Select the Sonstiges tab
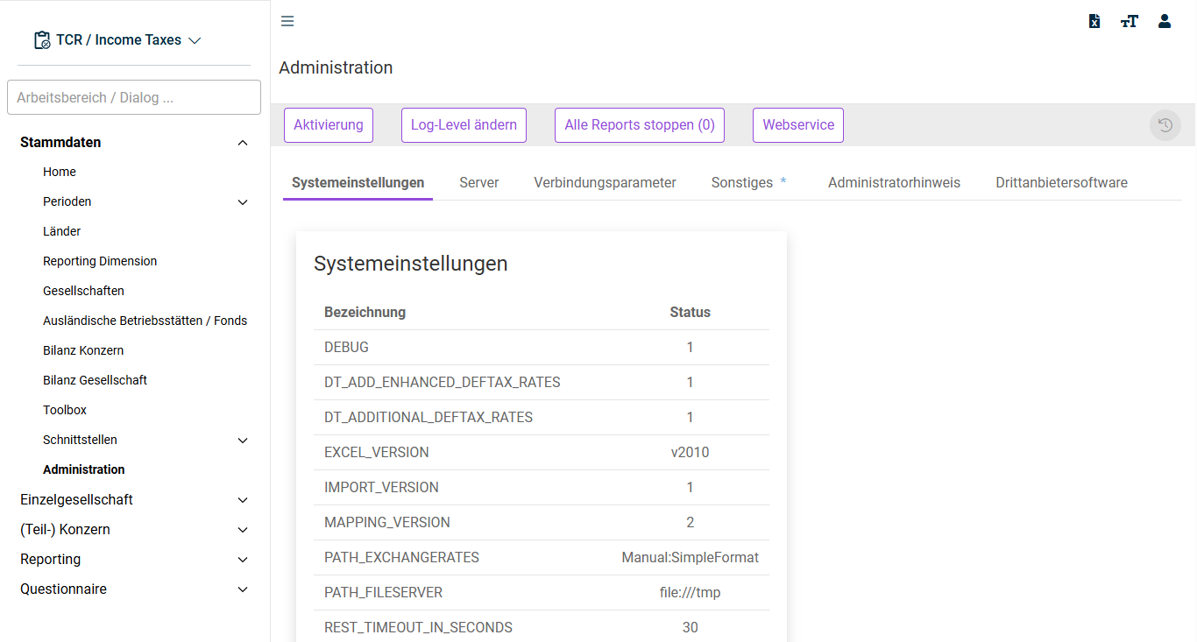1197x642 pixels. (x=749, y=183)
